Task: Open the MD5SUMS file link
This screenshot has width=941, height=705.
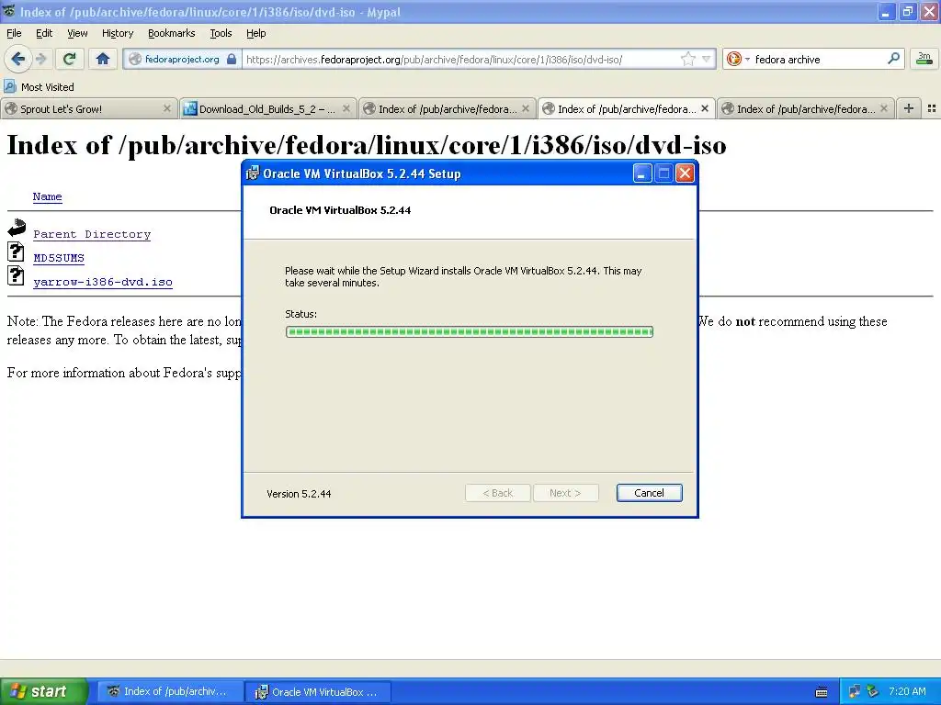Action: pos(59,258)
